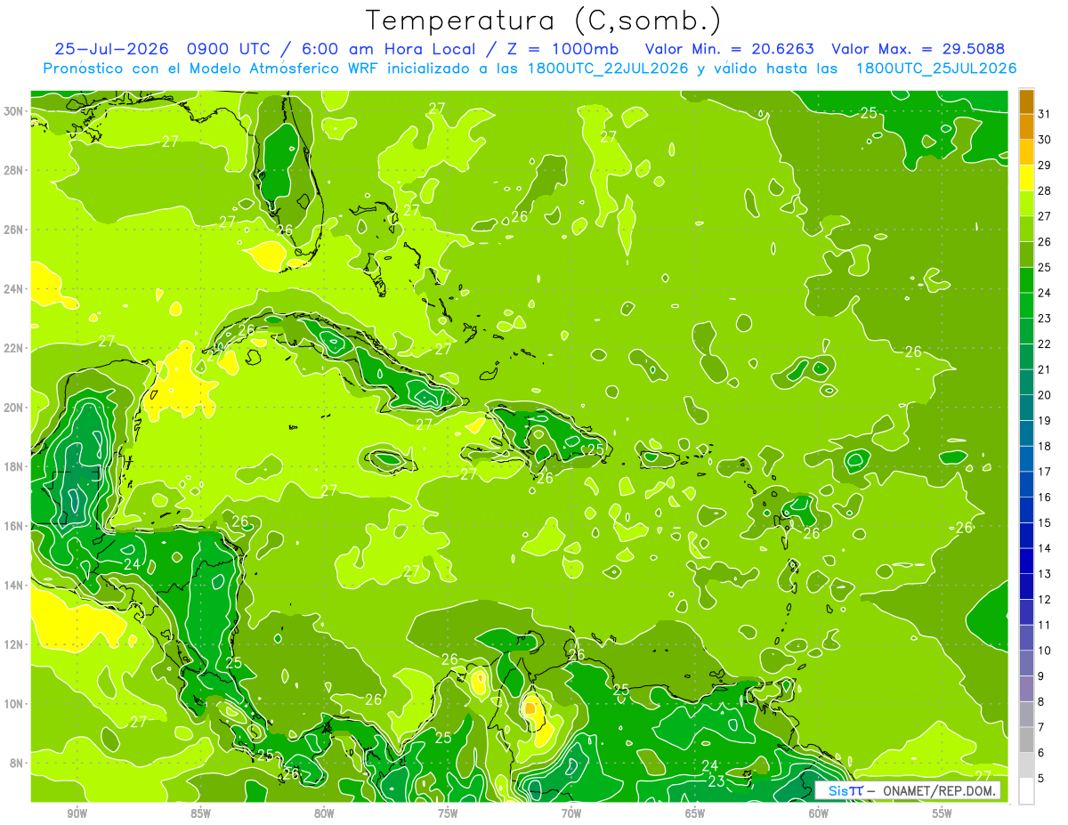Click the SisTT ONAMET/REP.DOM. logo box
Viewport: 1068px width, 825px height.
907,790
